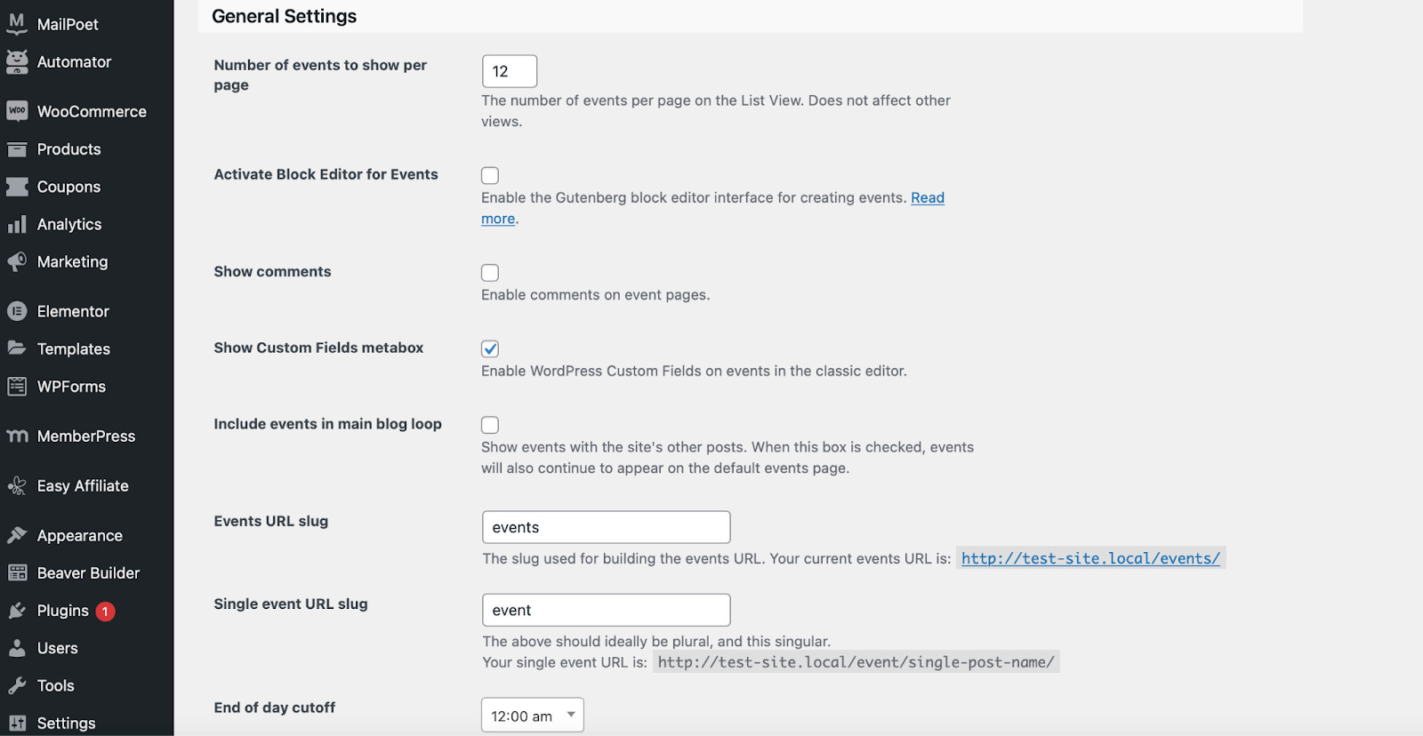The image size is (1423, 736).
Task: Go to the WPForms menu
Action: point(71,387)
